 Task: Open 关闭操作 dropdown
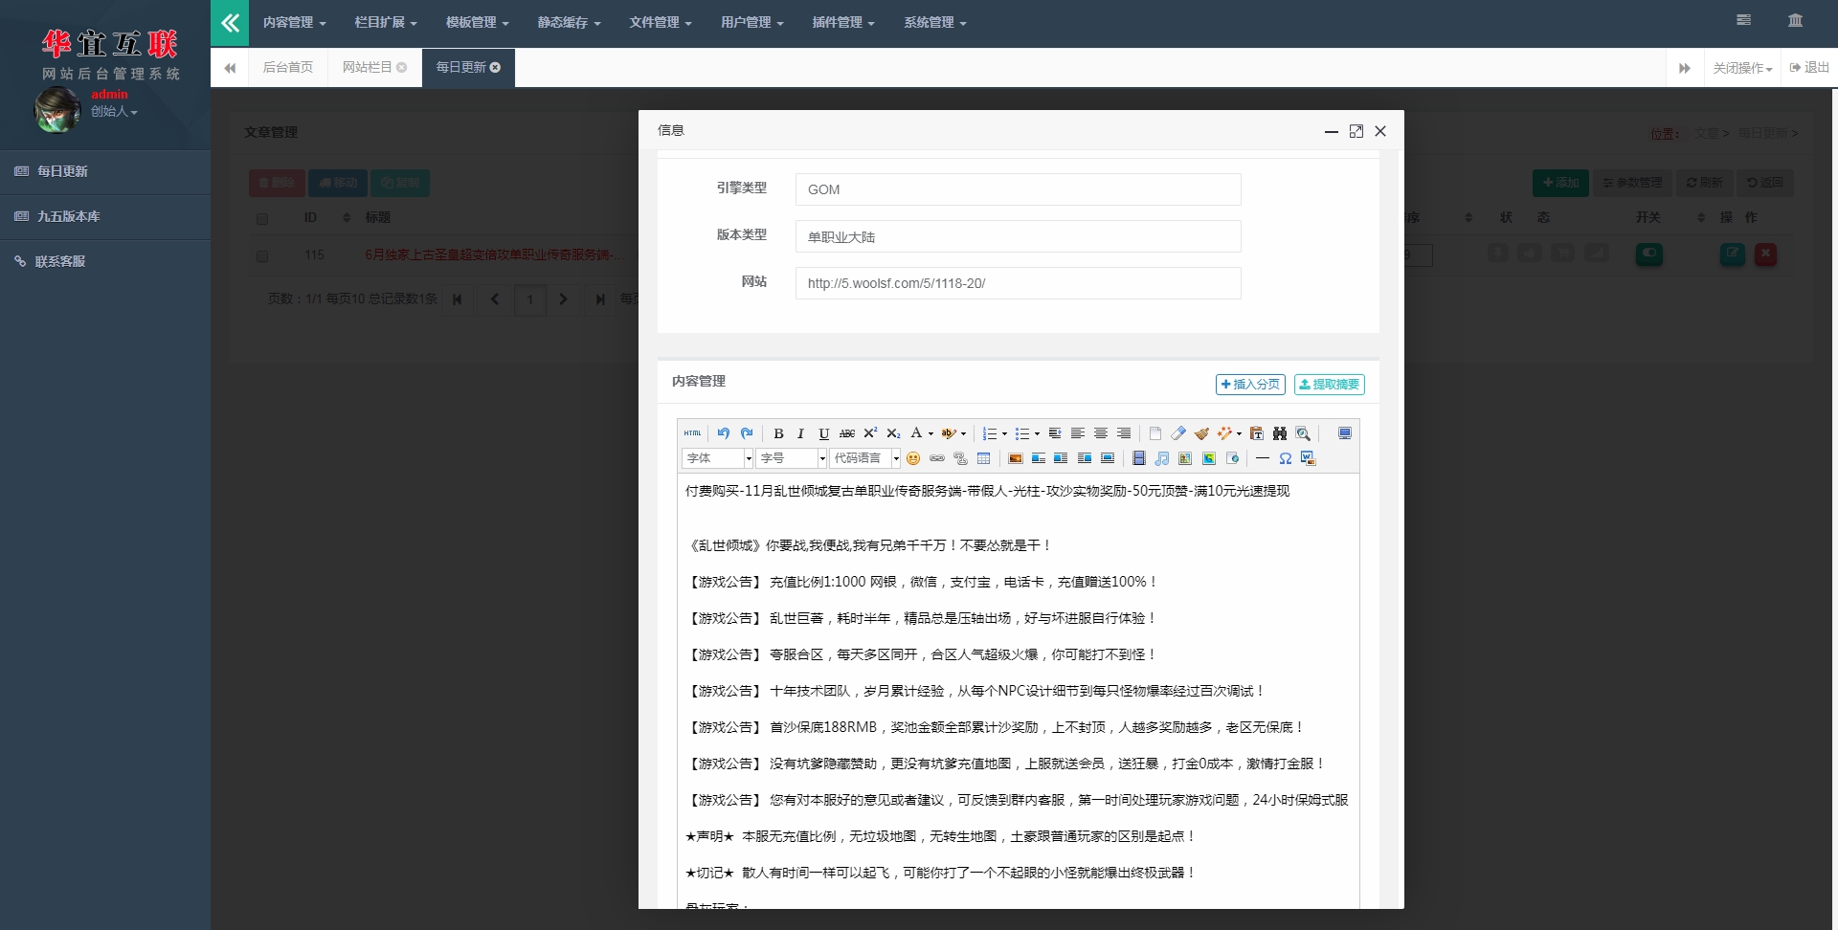(x=1742, y=68)
